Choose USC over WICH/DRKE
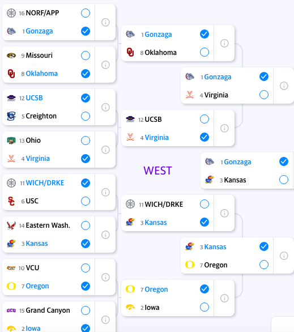Image resolution: width=294 pixels, height=332 pixels. [x=86, y=201]
